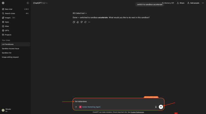This screenshot has width=206, height=114.
Task: Send the message with the arrow button
Action: (x=161, y=107)
